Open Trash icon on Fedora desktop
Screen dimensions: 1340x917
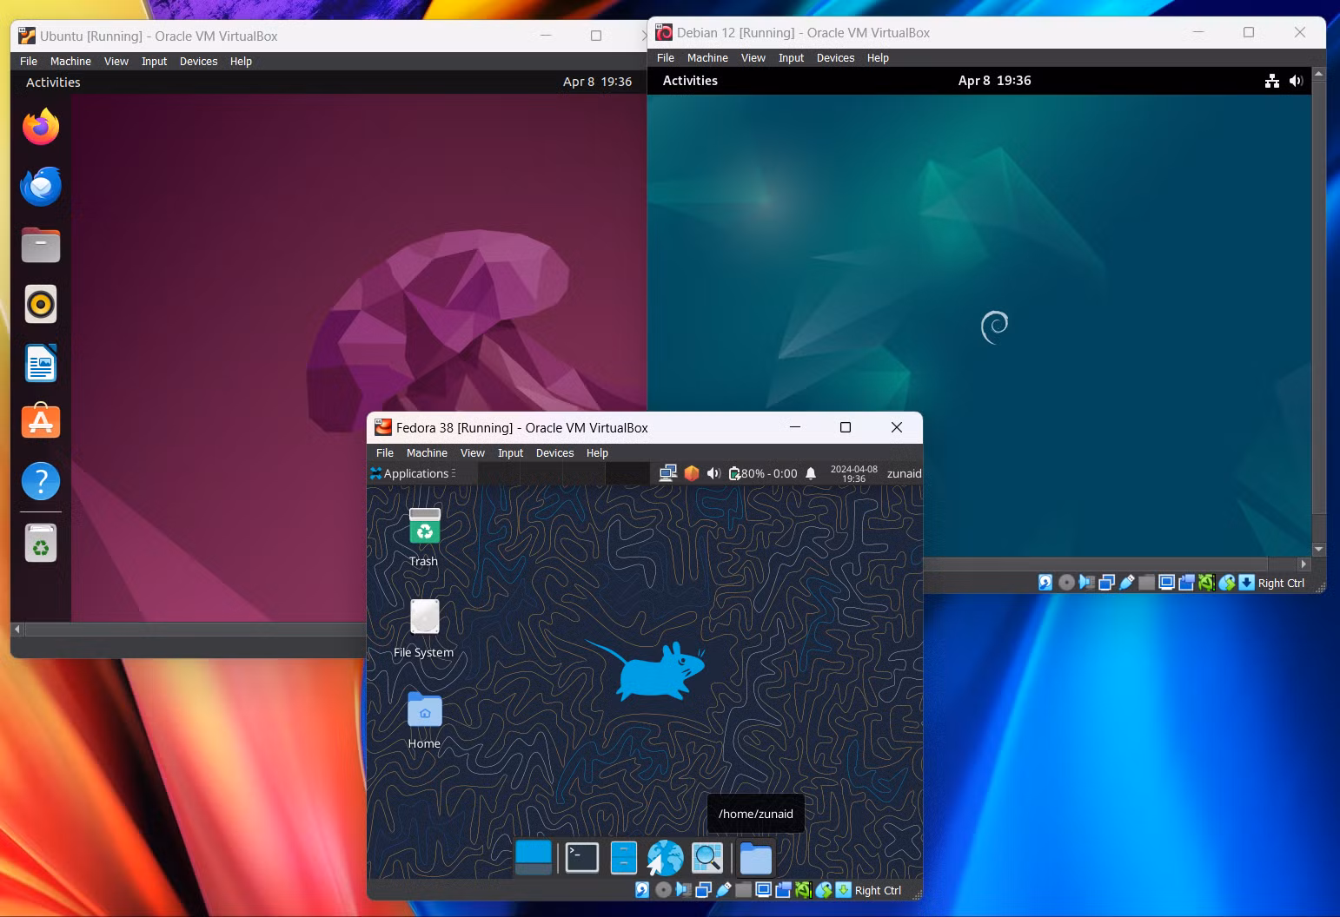[x=424, y=527]
